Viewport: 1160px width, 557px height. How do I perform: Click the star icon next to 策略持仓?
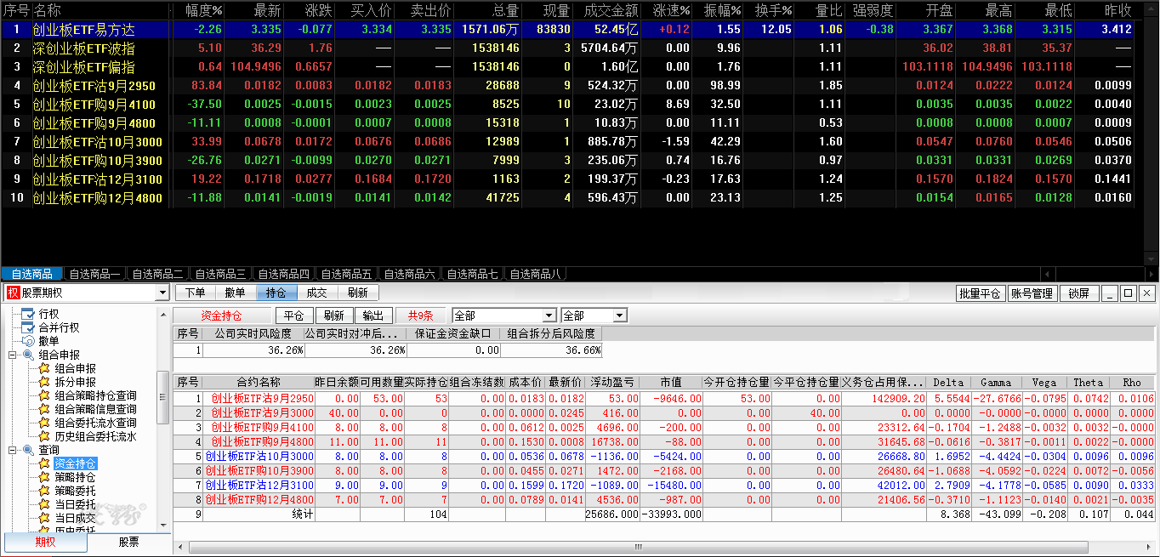[45, 477]
